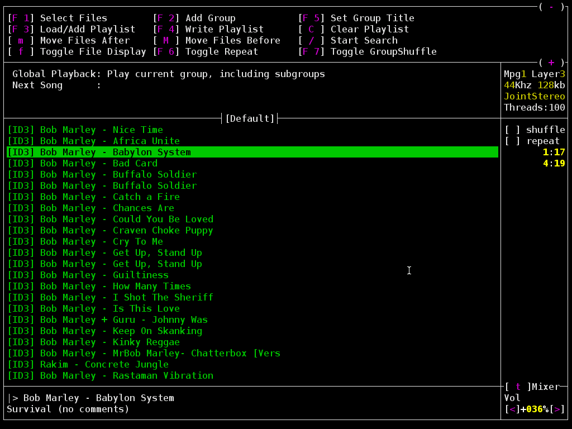The image size is (572, 429).
Task: Click the F3 Load/Add Playlist command
Action: click(71, 29)
